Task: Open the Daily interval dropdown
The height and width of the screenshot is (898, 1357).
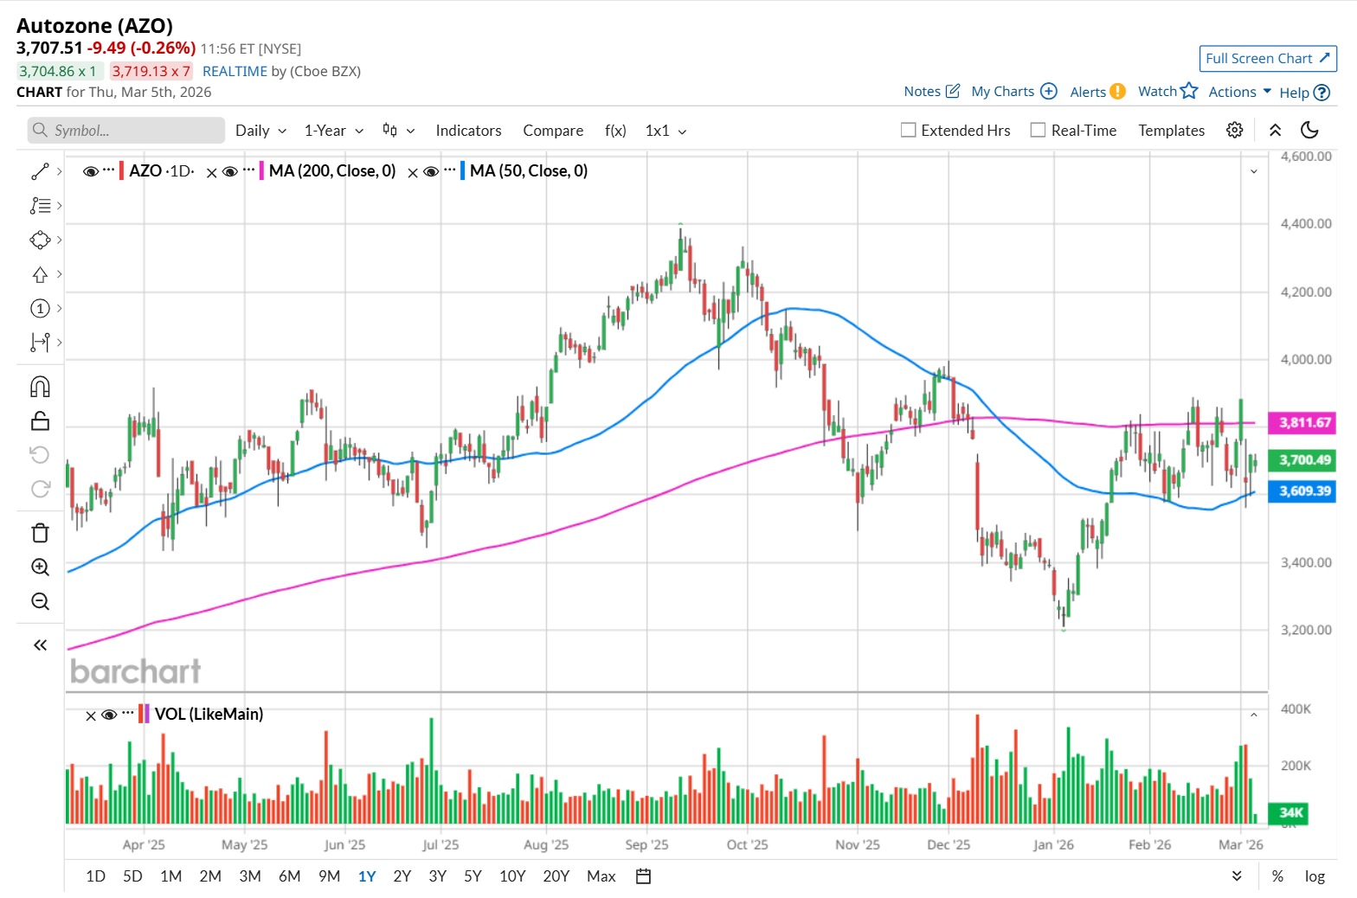Action: (x=260, y=131)
